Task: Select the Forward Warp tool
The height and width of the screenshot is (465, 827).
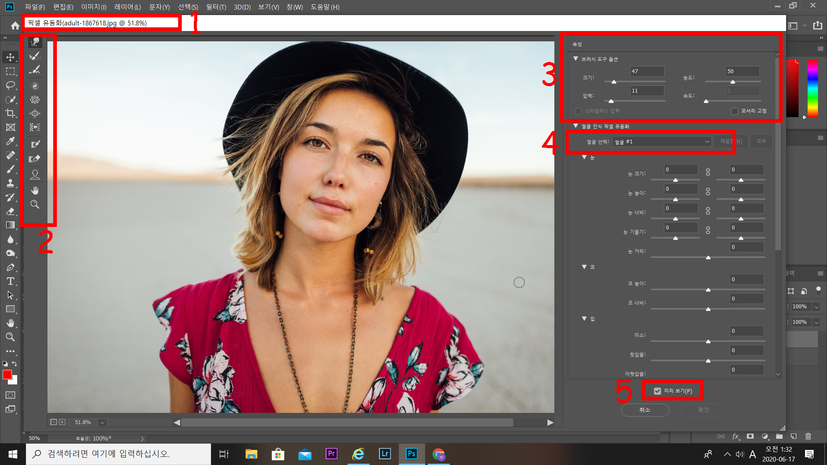Action: click(x=35, y=42)
